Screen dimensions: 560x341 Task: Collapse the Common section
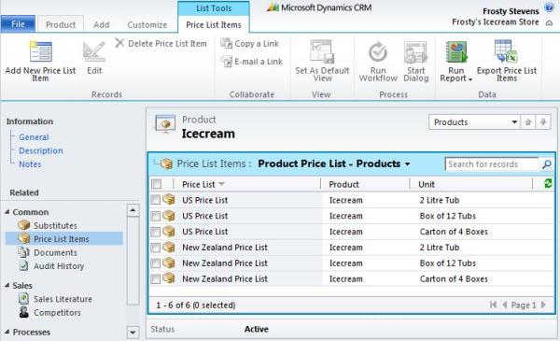7,212
